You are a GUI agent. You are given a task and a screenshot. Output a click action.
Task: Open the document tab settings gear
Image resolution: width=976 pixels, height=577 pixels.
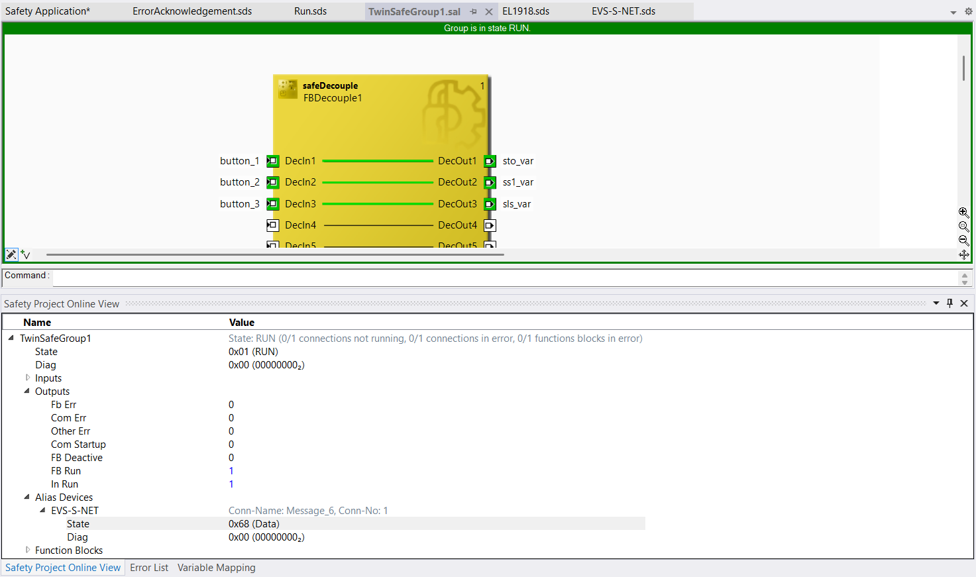click(x=968, y=11)
